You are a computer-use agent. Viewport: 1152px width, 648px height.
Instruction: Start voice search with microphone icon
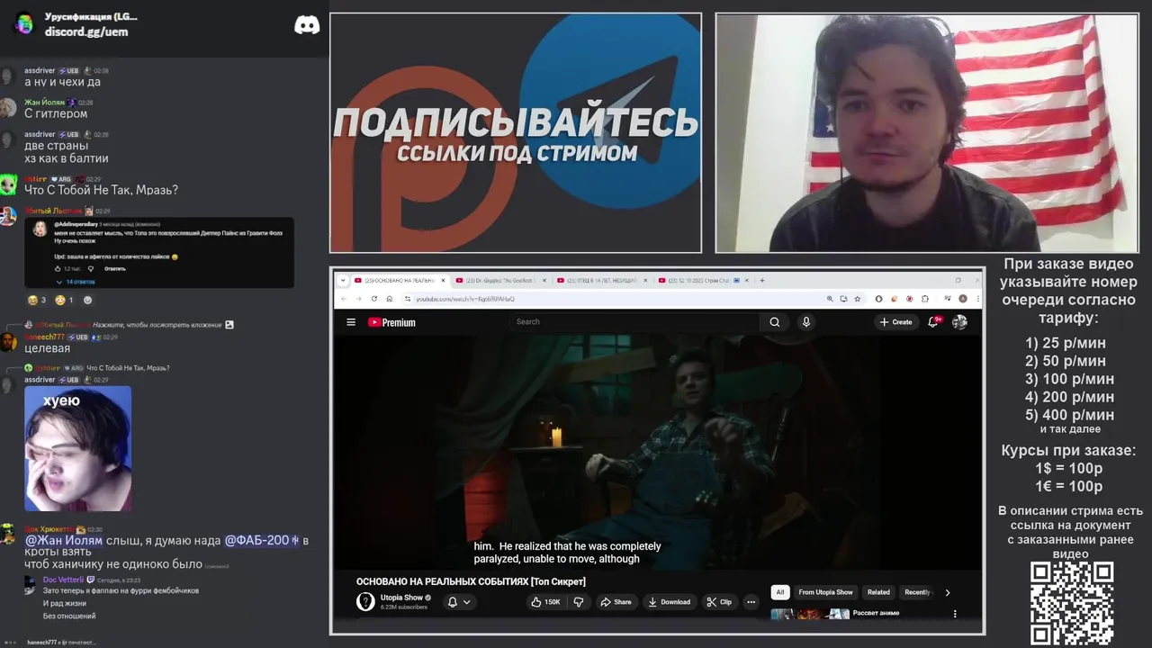coord(806,322)
